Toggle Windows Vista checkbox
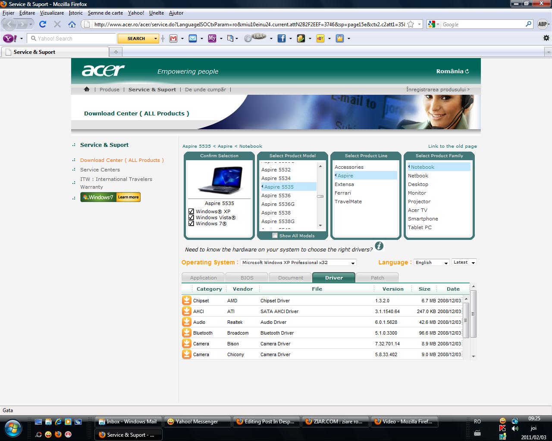The height and width of the screenshot is (441, 552). [x=191, y=217]
